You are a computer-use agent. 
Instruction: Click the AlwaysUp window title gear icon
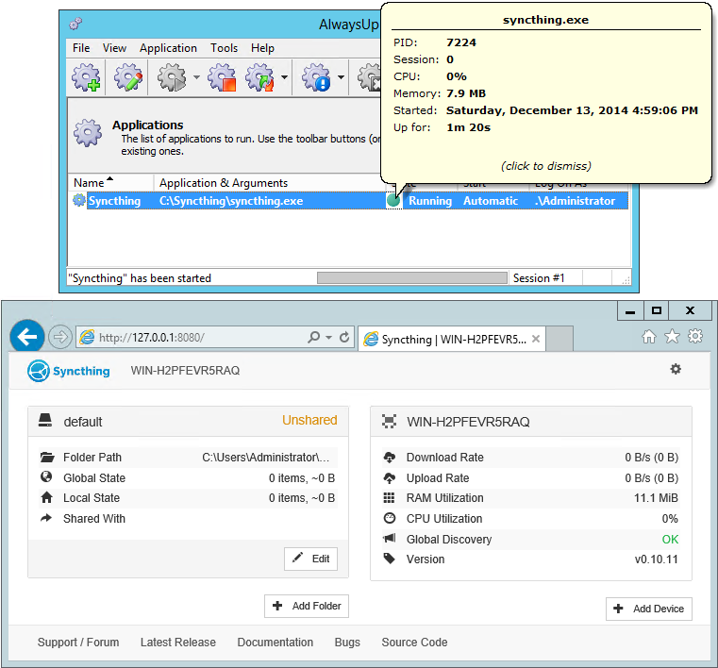click(x=75, y=24)
